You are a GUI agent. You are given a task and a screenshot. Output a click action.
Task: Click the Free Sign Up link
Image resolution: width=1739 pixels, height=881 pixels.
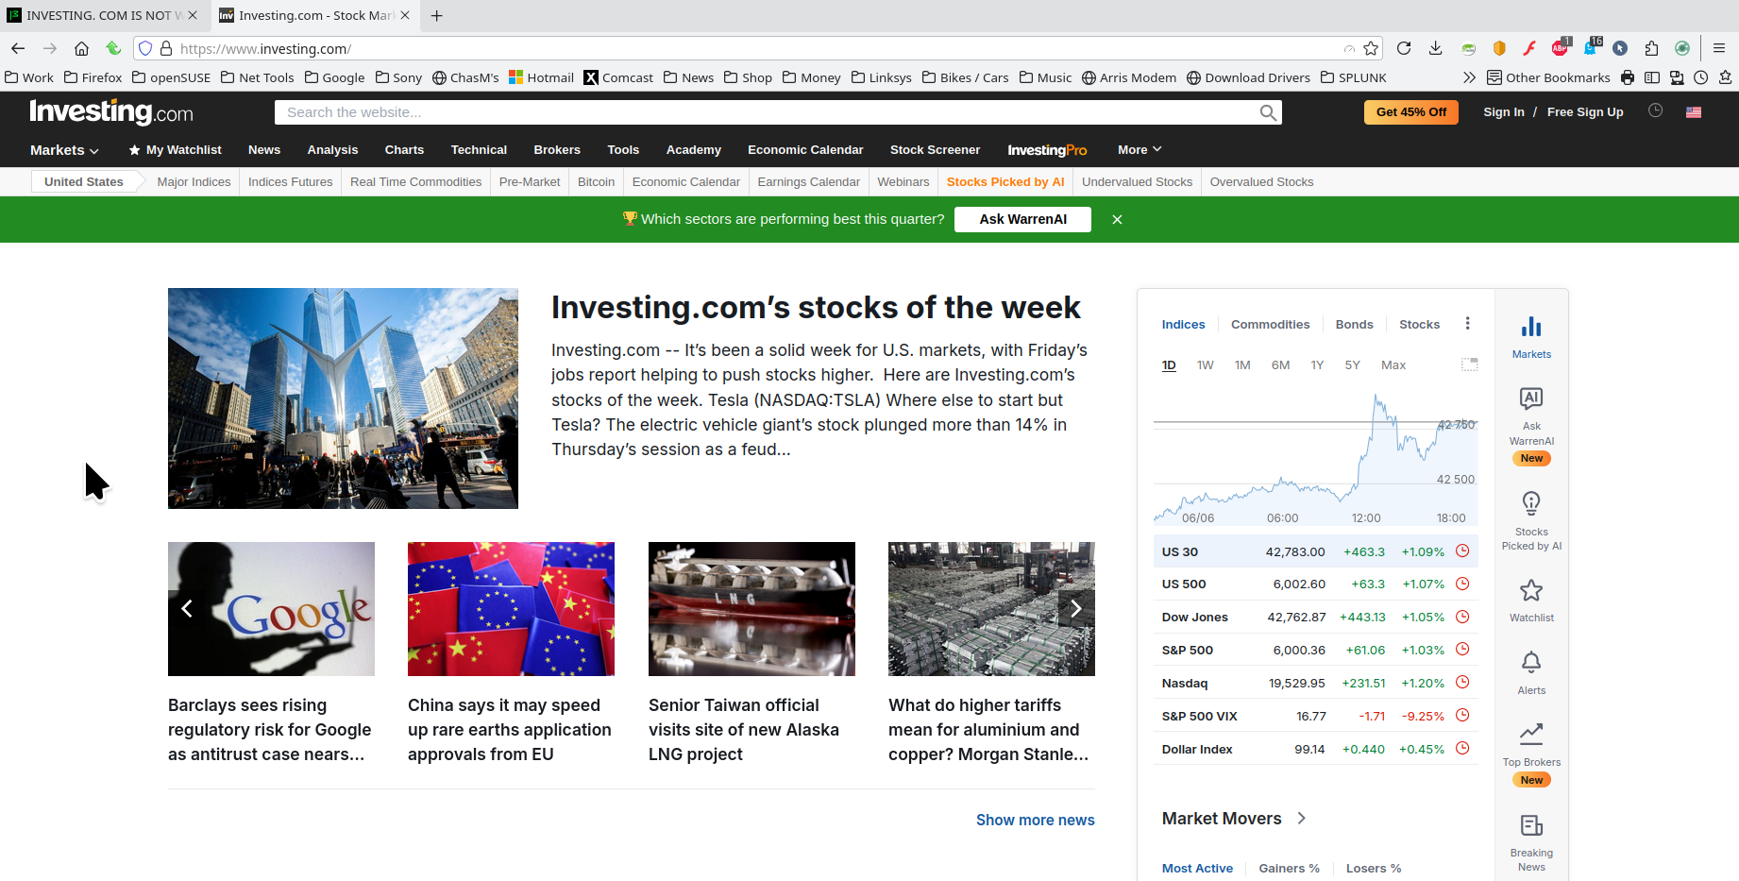pyautogui.click(x=1585, y=111)
